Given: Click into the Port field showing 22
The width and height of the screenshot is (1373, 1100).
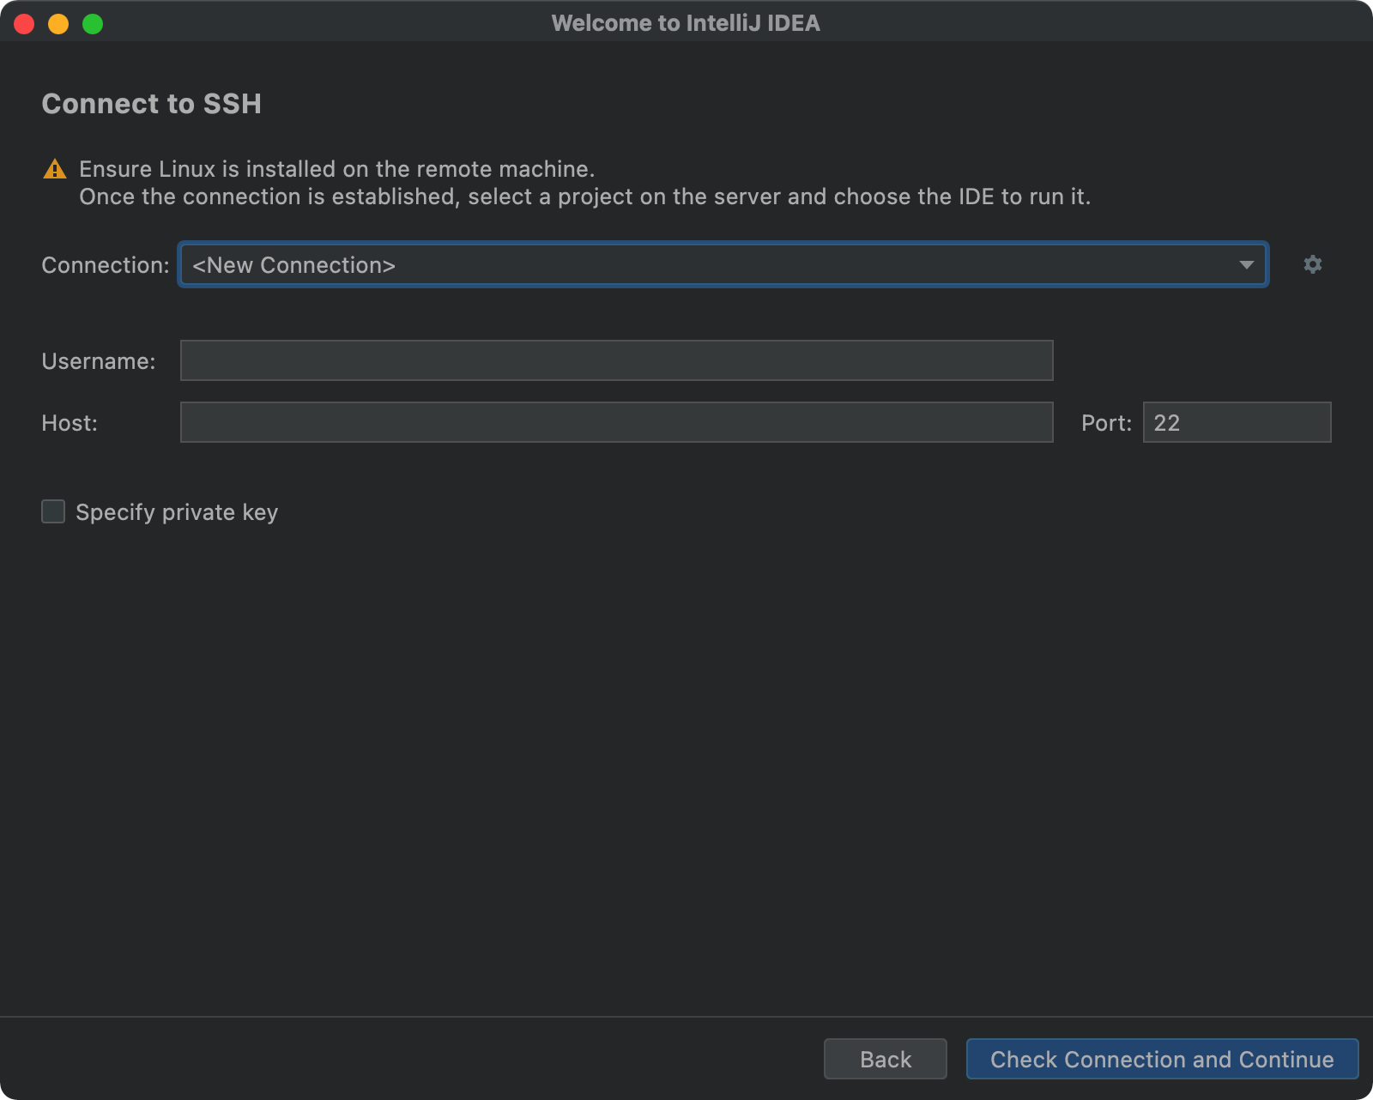Looking at the screenshot, I should tap(1237, 422).
